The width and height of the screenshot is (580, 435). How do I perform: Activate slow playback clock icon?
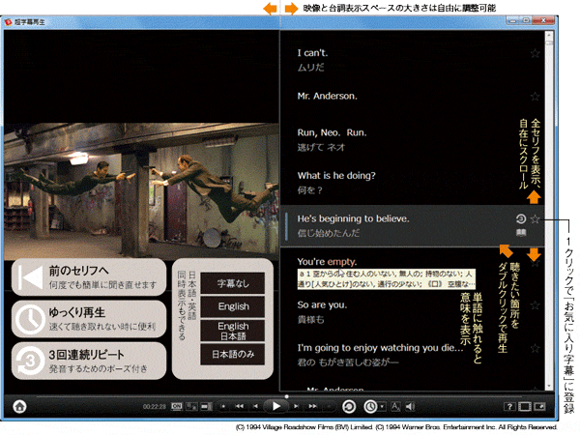[x=370, y=407]
